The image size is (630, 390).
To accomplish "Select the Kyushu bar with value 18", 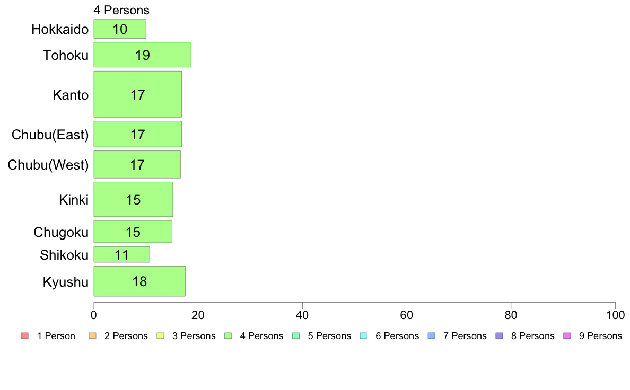I will [139, 281].
